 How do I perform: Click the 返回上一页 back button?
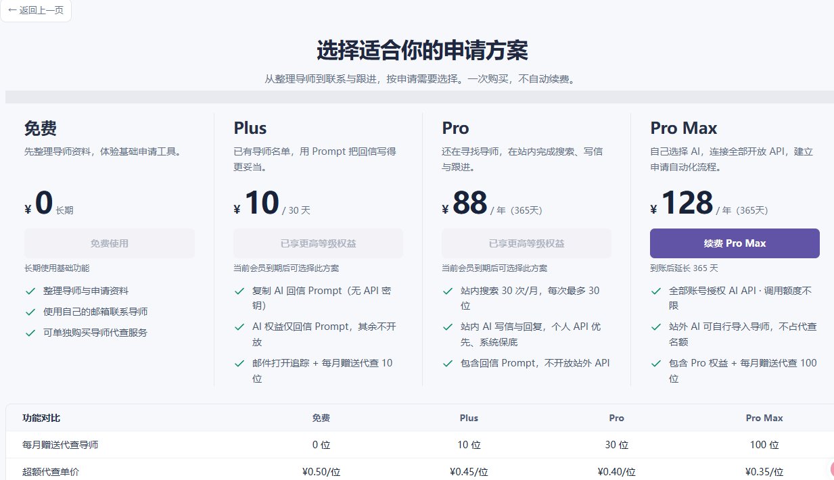point(35,11)
